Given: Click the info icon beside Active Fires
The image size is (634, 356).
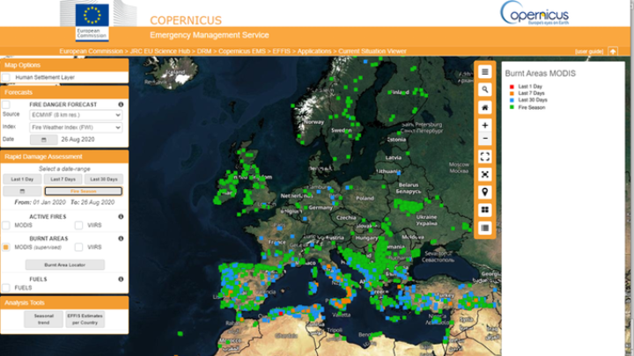Looking at the screenshot, I should click(121, 217).
